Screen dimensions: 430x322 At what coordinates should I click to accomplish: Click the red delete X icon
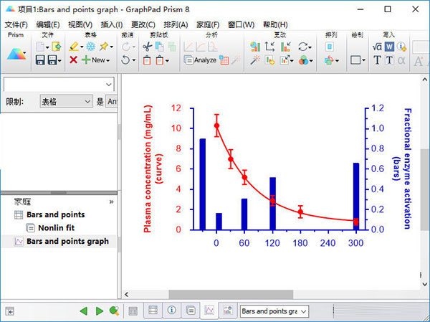(x=73, y=60)
